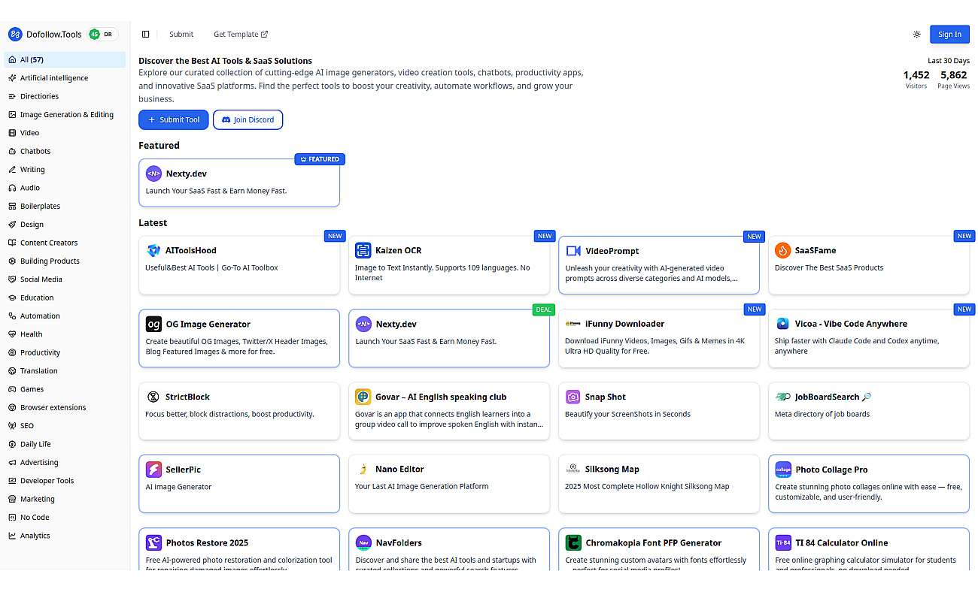Click the Kaizen OCR app icon
Viewport: 978px width, 592px height.
tap(363, 251)
